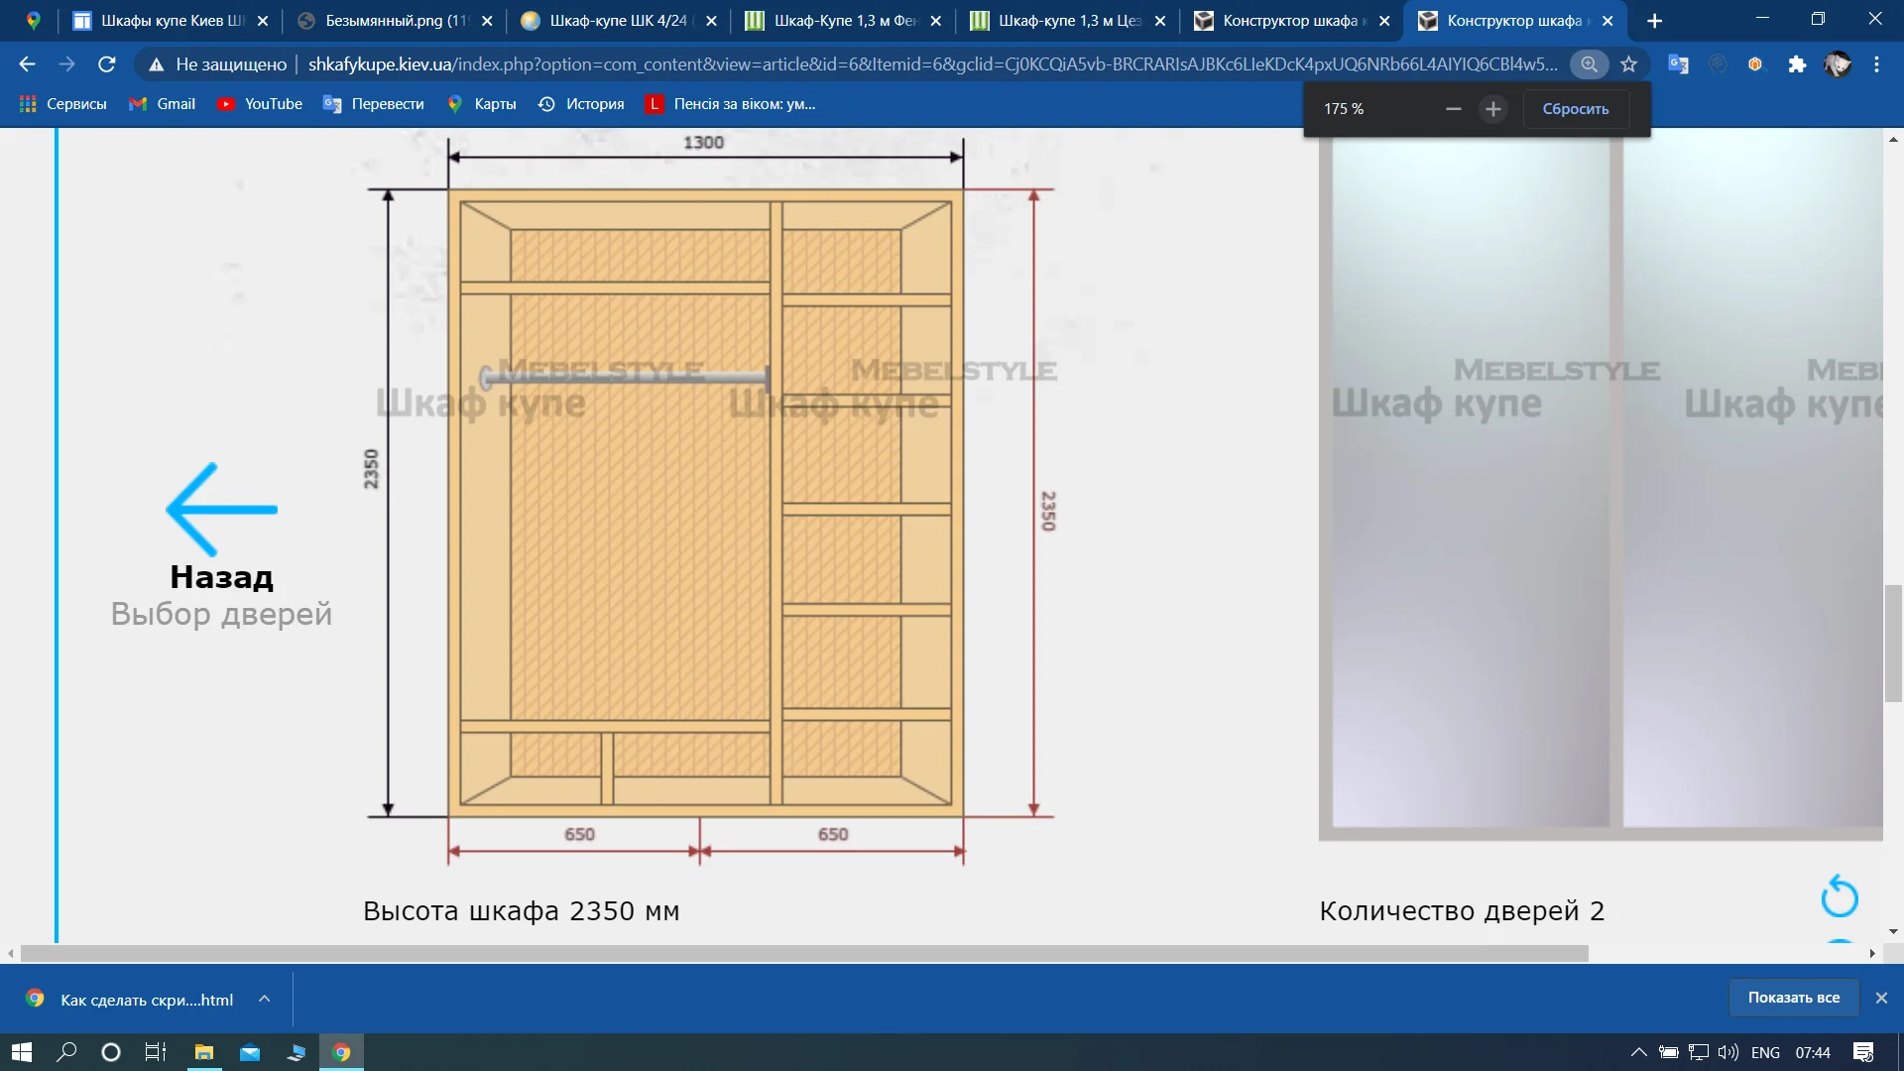Increase zoom with the plus button
Screen dimensions: 1904x1071
point(1493,109)
